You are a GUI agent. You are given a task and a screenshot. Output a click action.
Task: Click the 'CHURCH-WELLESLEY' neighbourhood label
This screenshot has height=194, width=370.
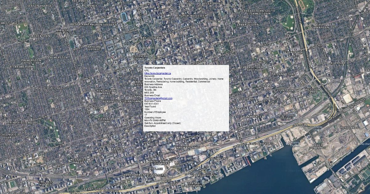(191, 15)
